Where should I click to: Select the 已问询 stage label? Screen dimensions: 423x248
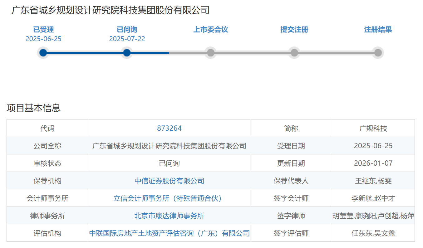click(127, 30)
